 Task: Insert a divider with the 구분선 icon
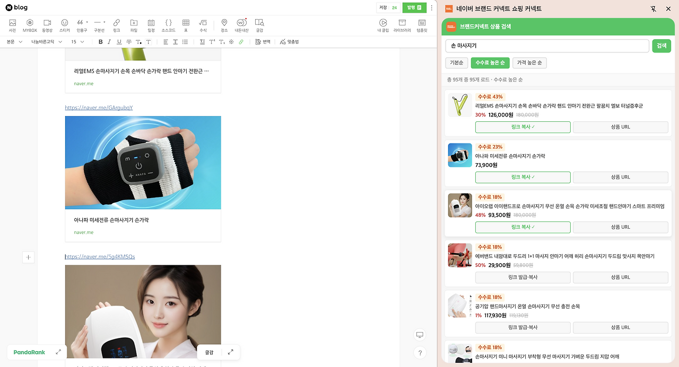click(99, 24)
